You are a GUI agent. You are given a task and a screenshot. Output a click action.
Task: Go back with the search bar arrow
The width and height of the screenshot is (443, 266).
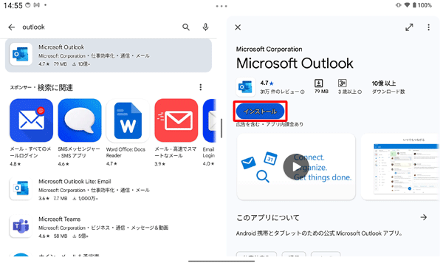pos(12,27)
